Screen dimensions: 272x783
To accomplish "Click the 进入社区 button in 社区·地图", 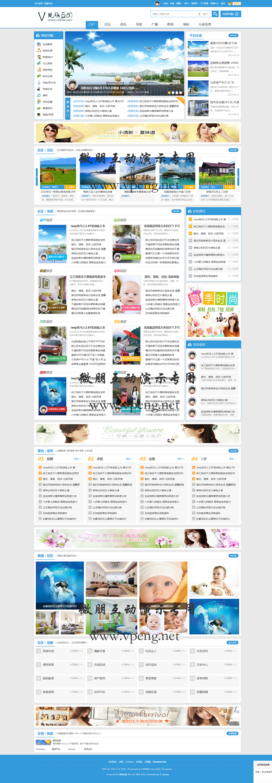I will (232, 643).
